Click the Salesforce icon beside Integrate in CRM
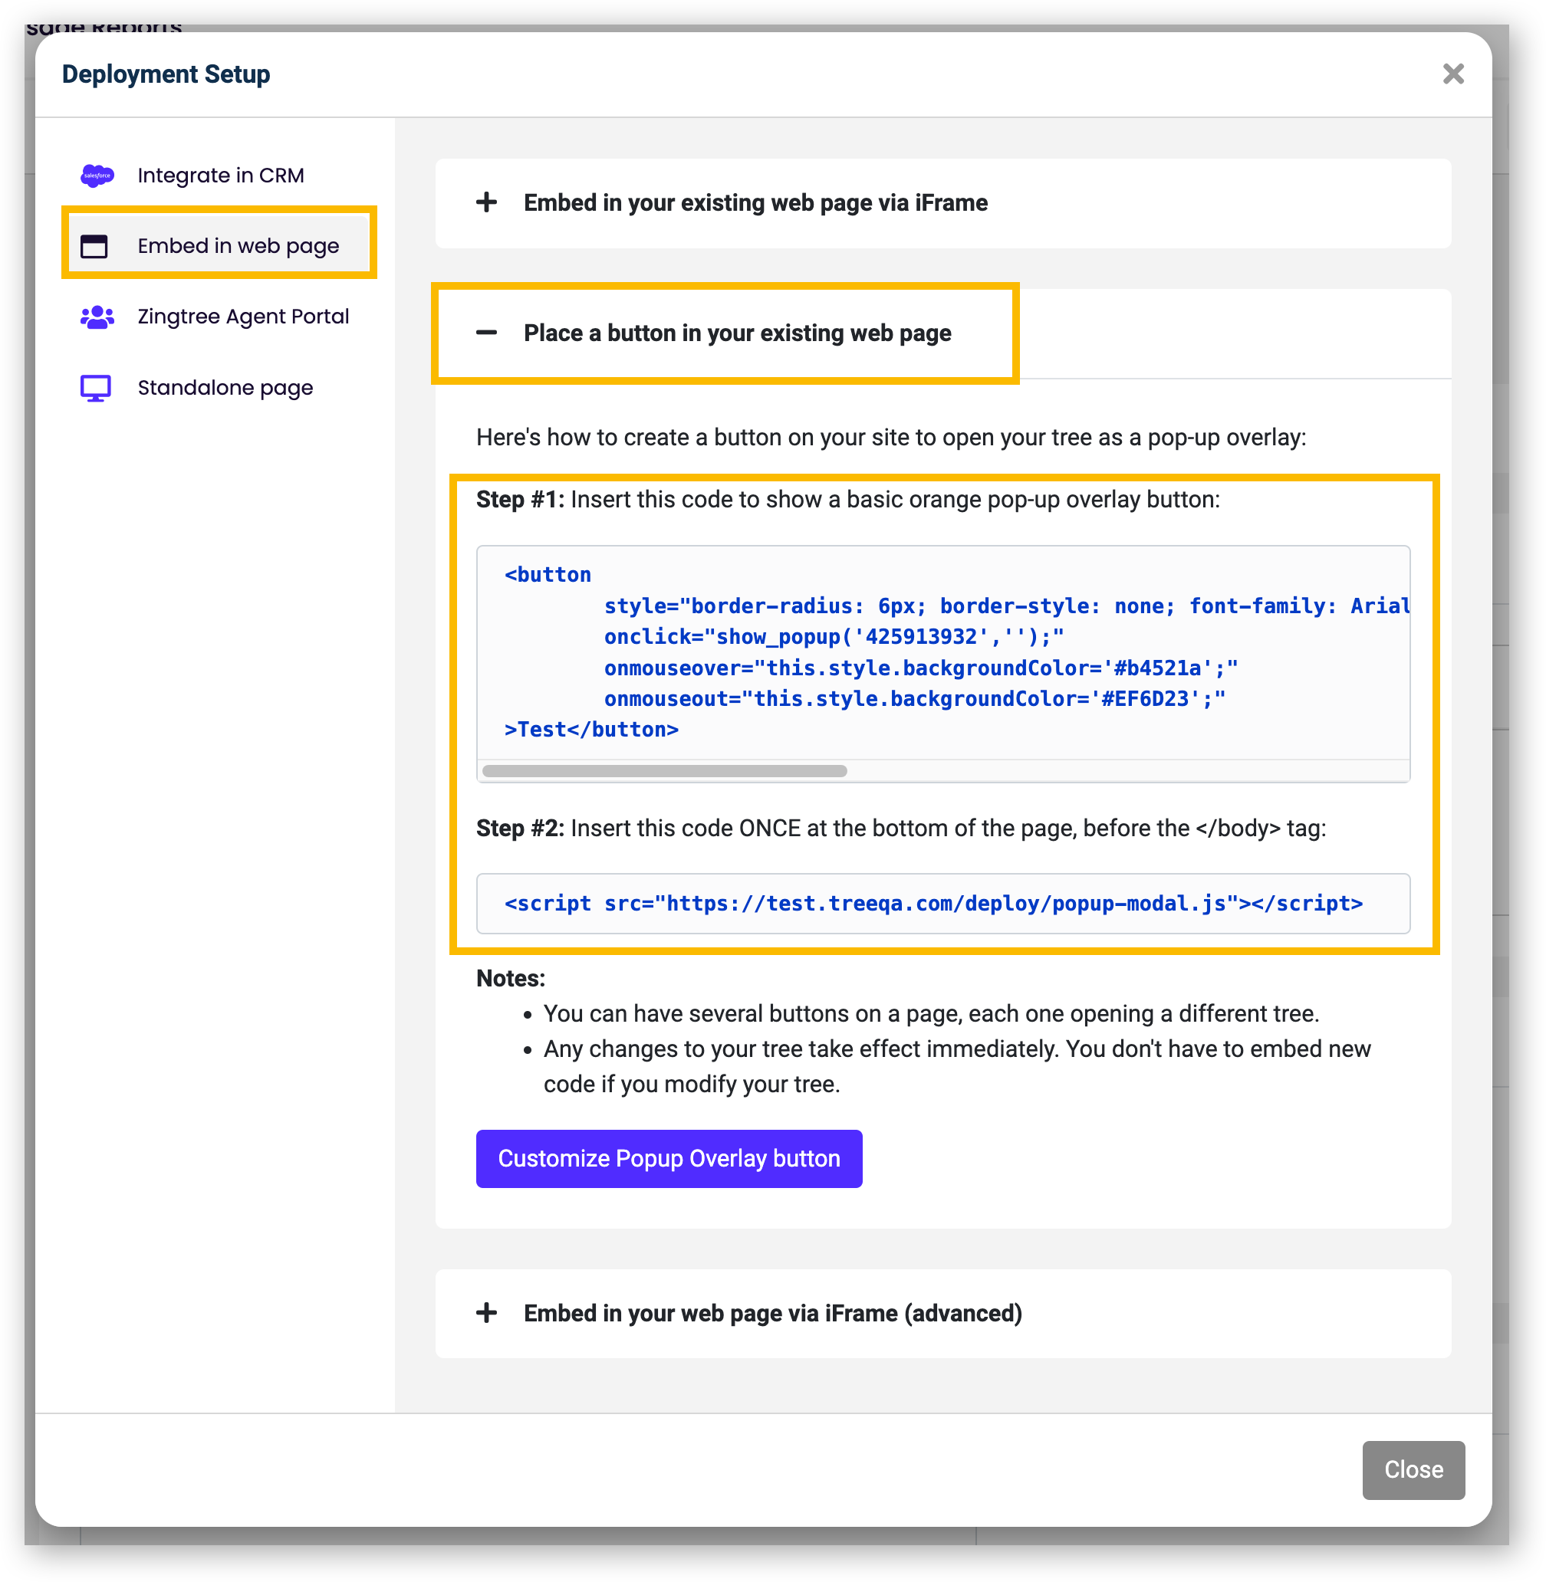The width and height of the screenshot is (1546, 1582). pos(97,175)
